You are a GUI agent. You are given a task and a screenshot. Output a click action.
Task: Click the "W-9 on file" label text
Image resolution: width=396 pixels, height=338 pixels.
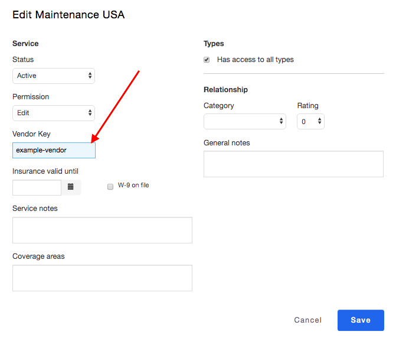pyautogui.click(x=133, y=186)
